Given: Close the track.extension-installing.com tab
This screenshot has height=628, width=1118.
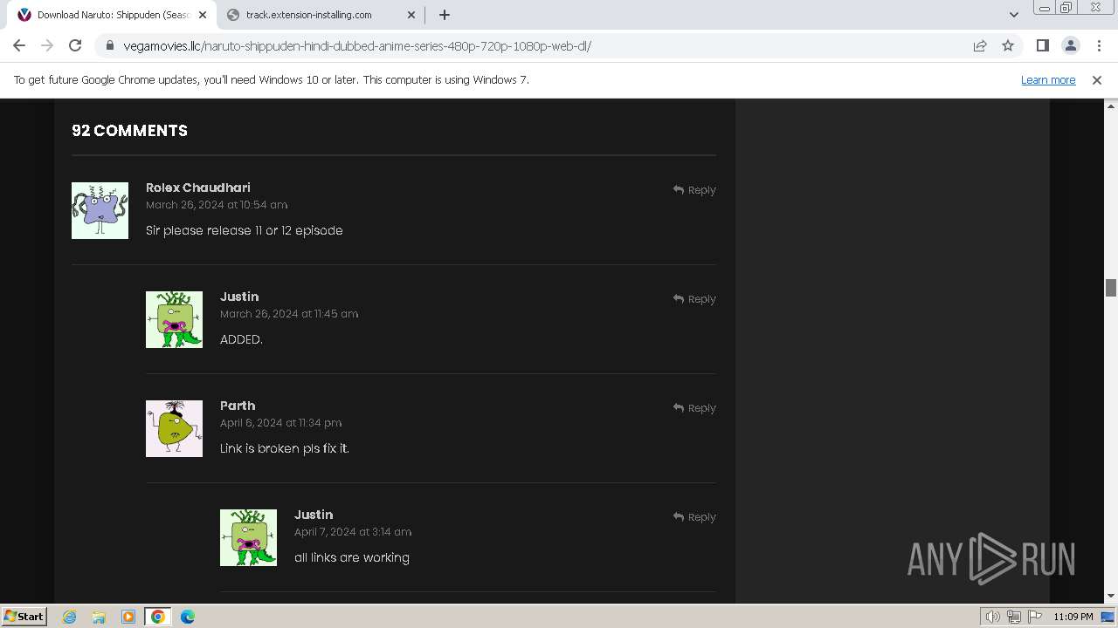Looking at the screenshot, I should (x=411, y=15).
